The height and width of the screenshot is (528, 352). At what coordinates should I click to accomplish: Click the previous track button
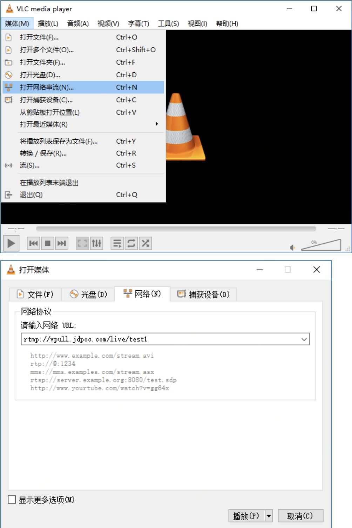[x=34, y=243]
